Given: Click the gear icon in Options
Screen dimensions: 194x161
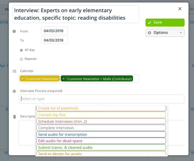Looking at the screenshot, I should tap(150, 33).
